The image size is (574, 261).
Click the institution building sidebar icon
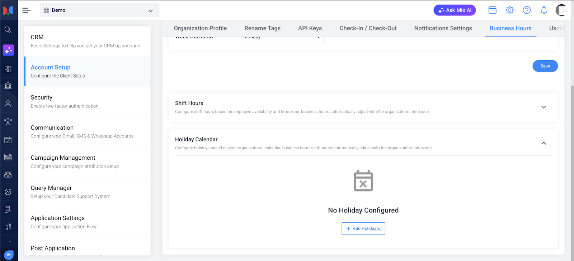(8, 86)
